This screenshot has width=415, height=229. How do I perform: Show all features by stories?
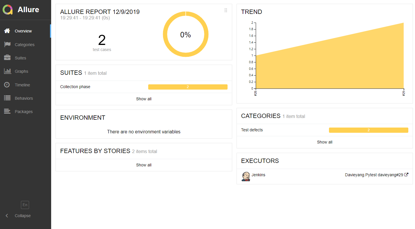point(144,165)
